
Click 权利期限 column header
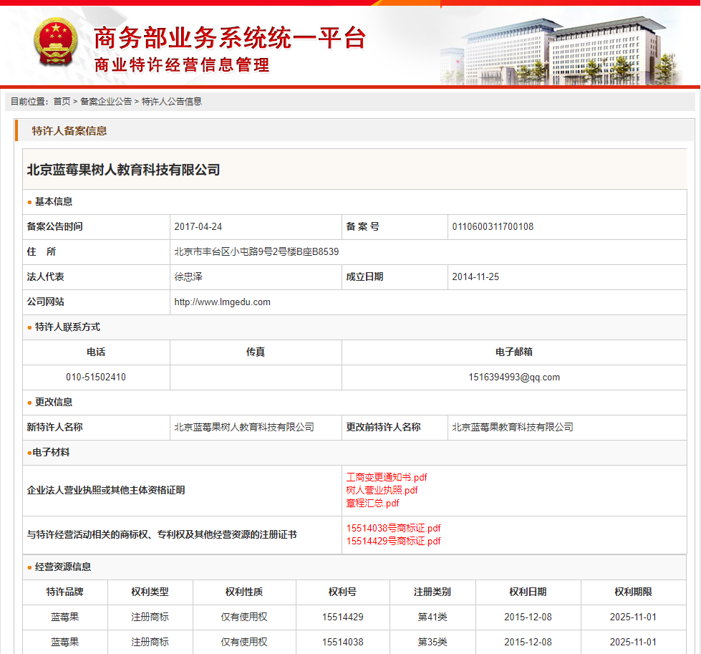(633, 592)
